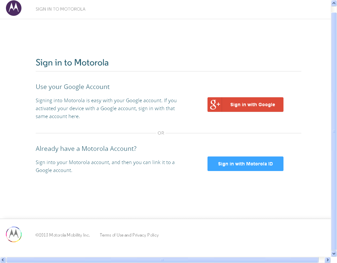Click the Google+ icon on the red button
This screenshot has width=337, height=263.
pyautogui.click(x=215, y=105)
